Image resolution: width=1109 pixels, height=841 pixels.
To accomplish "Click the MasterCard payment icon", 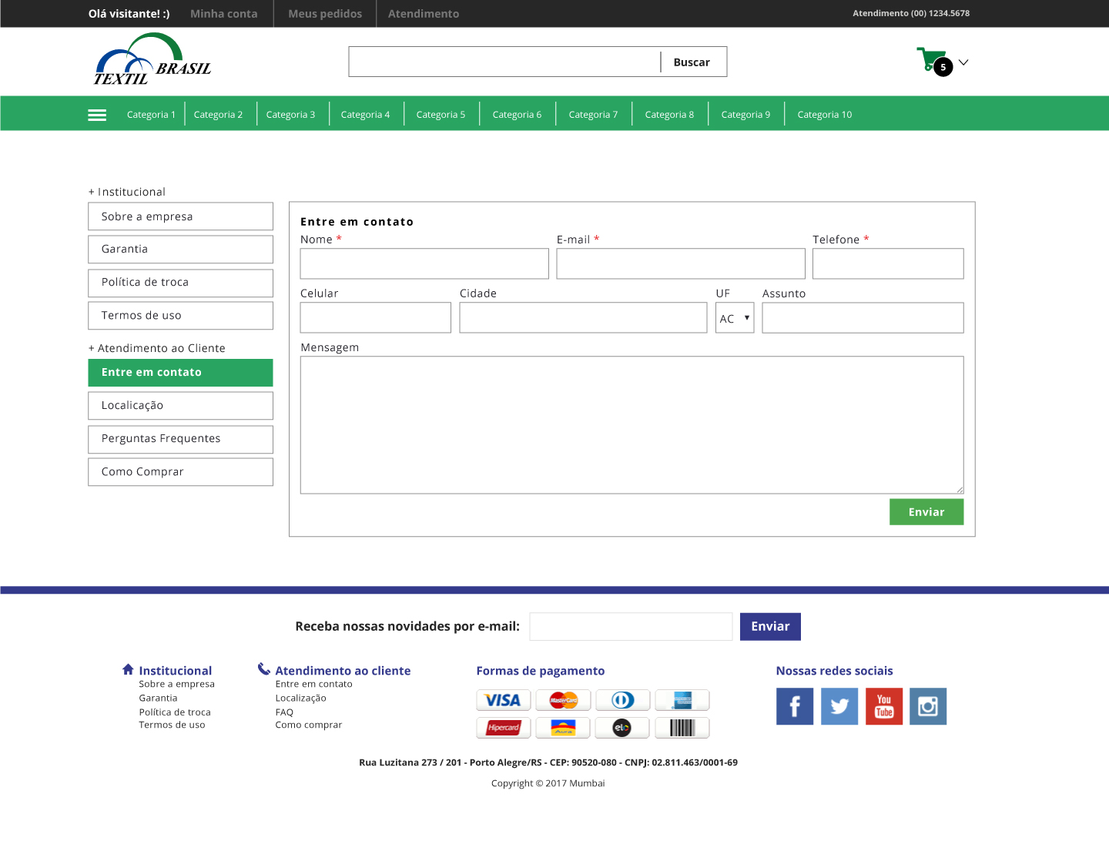I will (564, 700).
